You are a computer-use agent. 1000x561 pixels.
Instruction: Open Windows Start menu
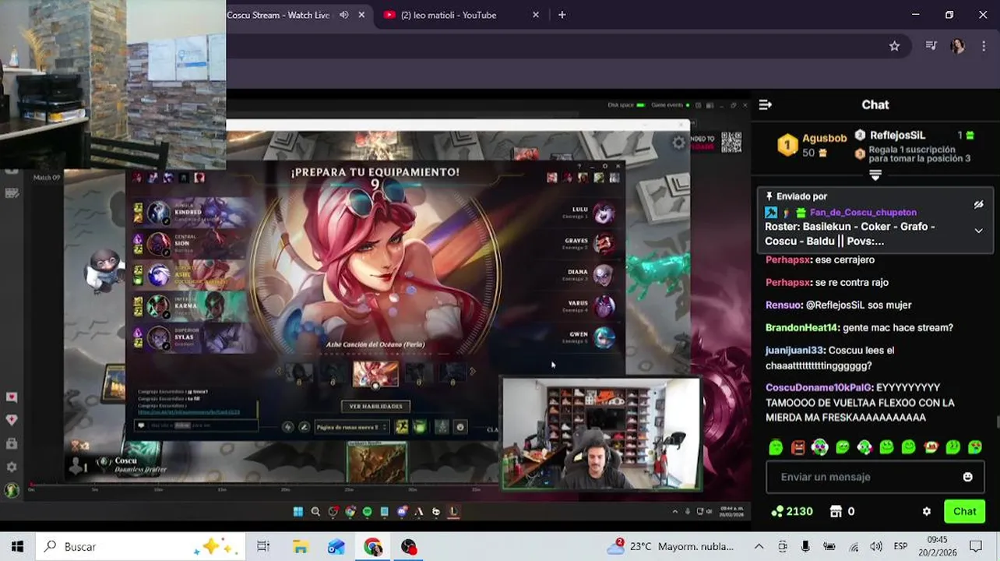17,547
